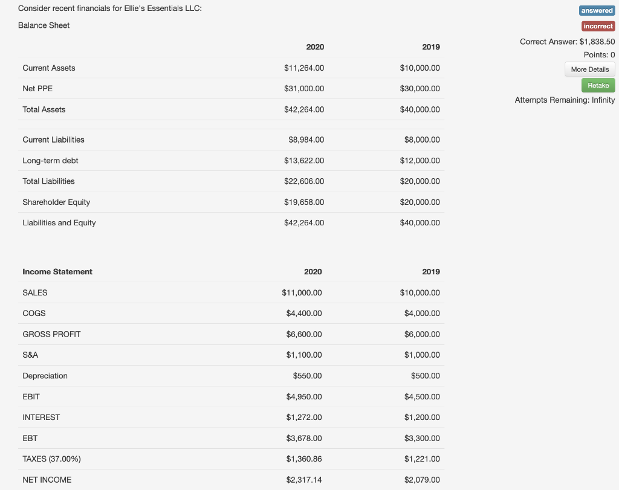The height and width of the screenshot is (490, 619).
Task: Select the 2019 column header
Action: [431, 47]
